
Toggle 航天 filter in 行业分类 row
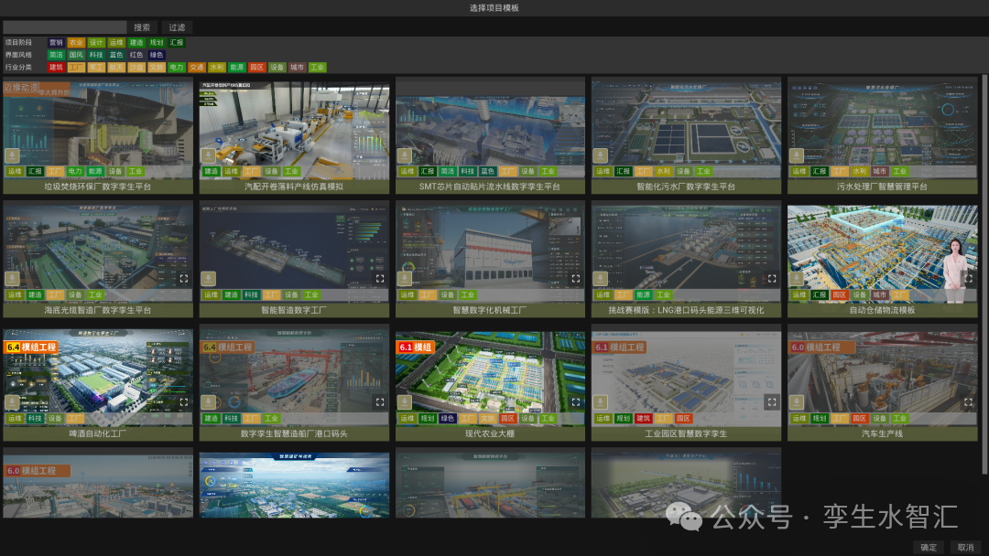pos(116,67)
